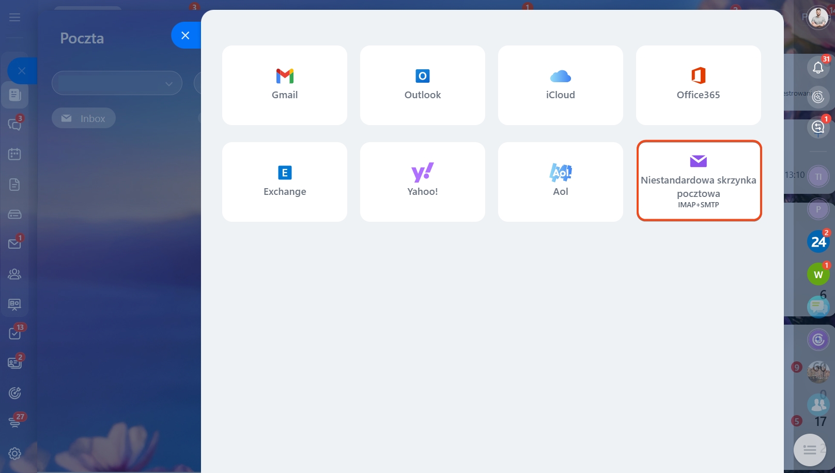The image size is (835, 473).
Task: Open the TI contact avatar
Action: click(818, 176)
